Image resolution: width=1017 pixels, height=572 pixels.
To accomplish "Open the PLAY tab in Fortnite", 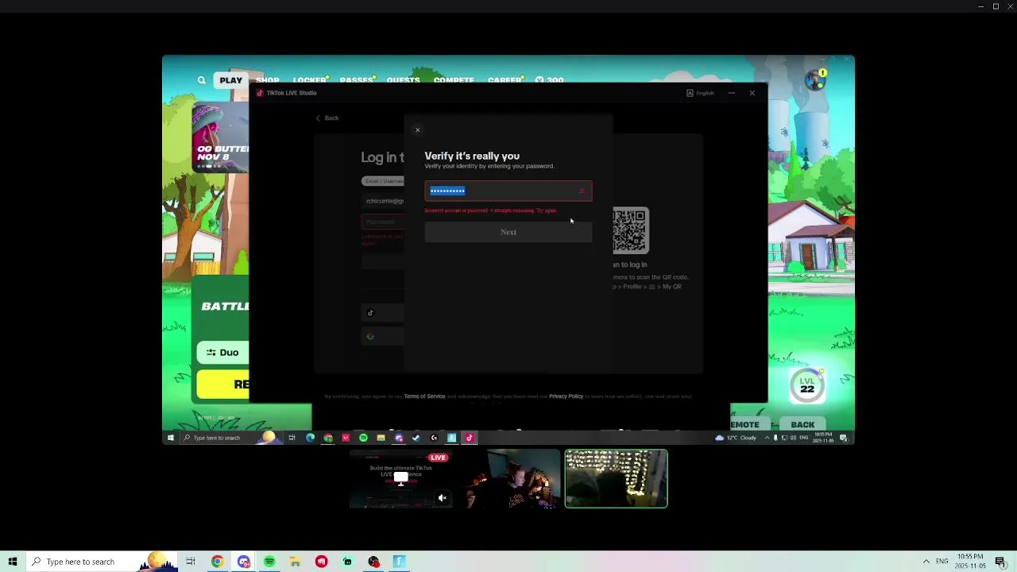I will (231, 80).
